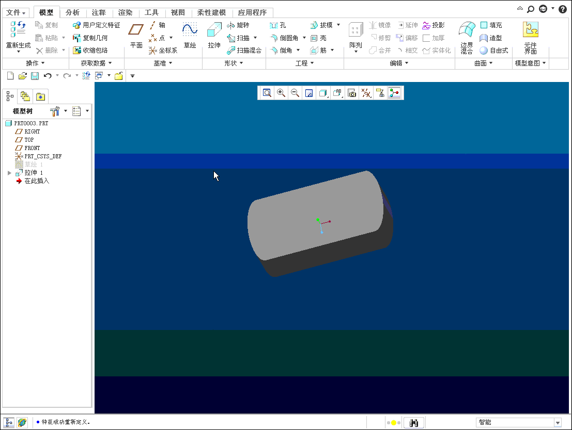Click the open file folder icon
572x430 pixels.
coord(23,76)
